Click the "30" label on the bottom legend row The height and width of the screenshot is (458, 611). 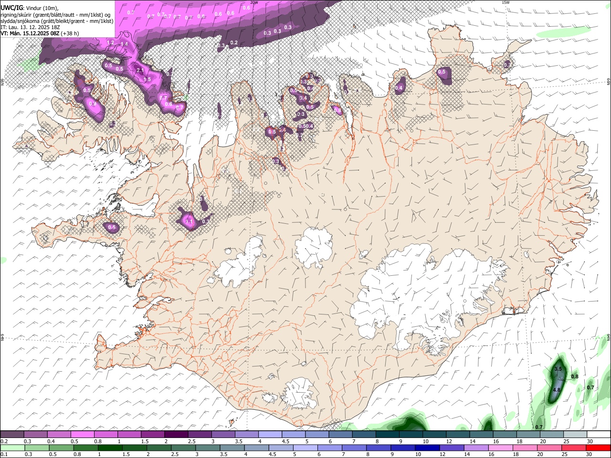pyautogui.click(x=589, y=455)
